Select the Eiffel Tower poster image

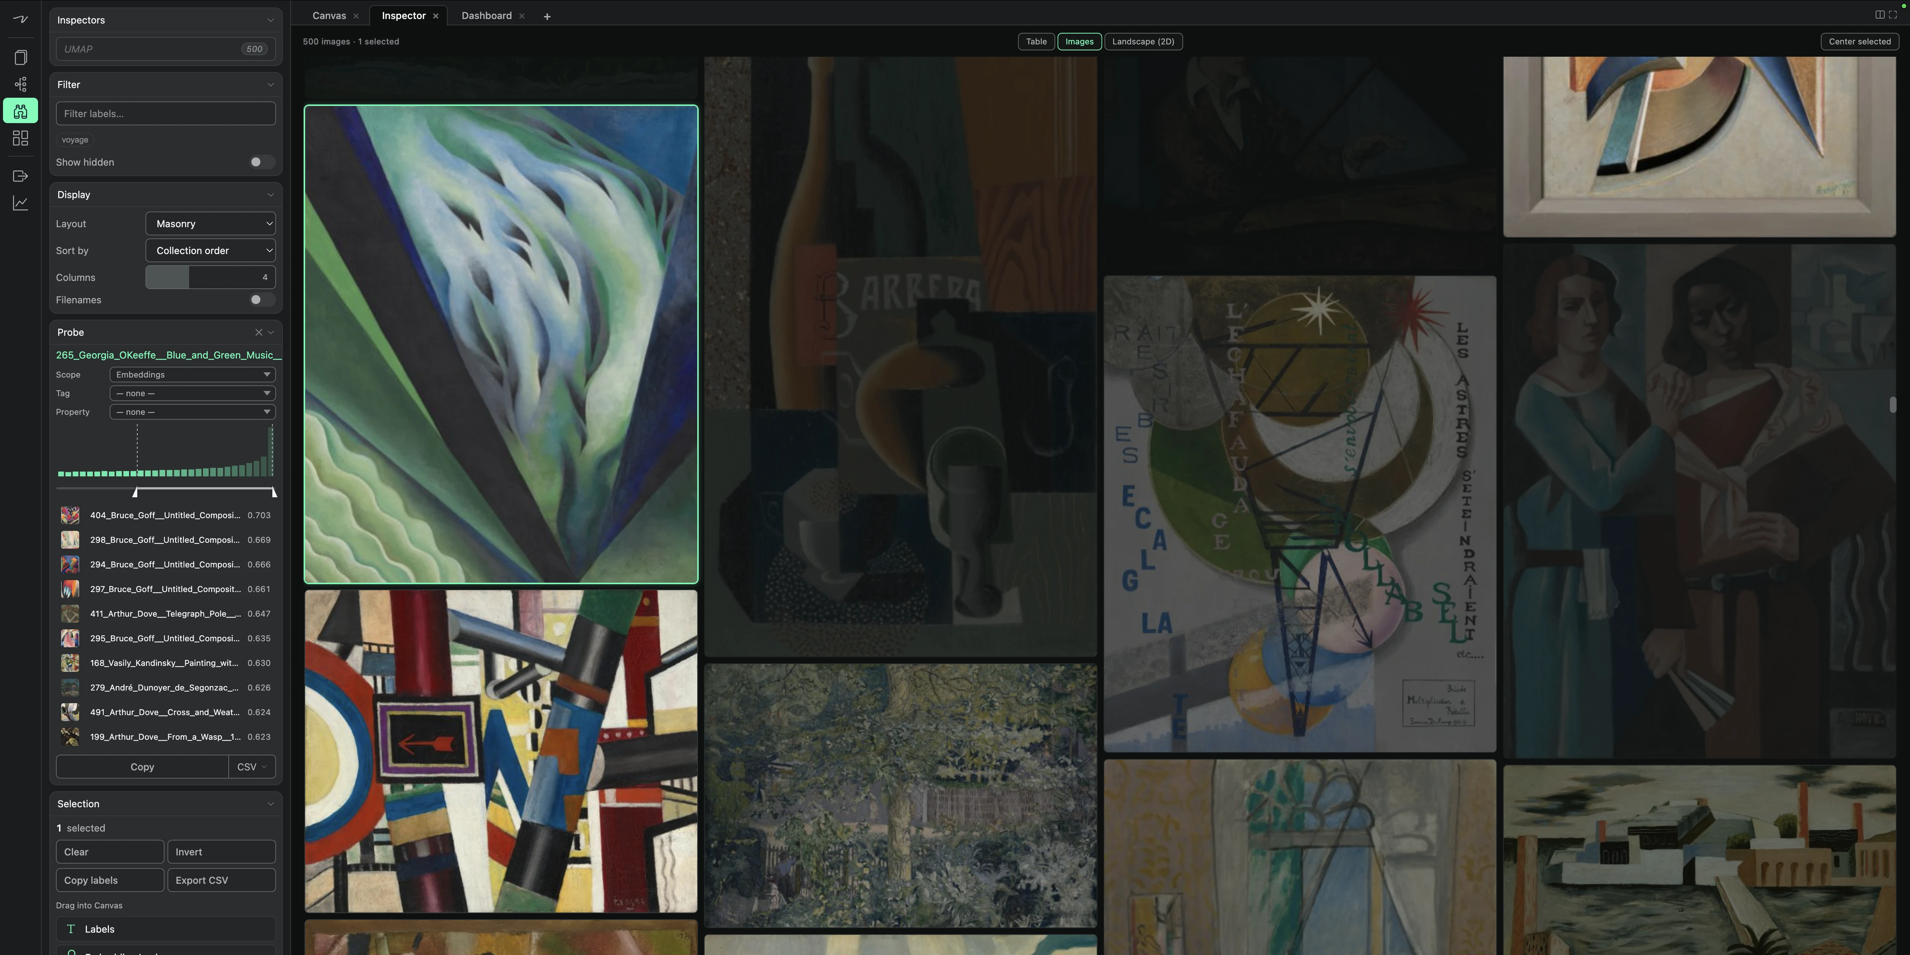pyautogui.click(x=1300, y=514)
